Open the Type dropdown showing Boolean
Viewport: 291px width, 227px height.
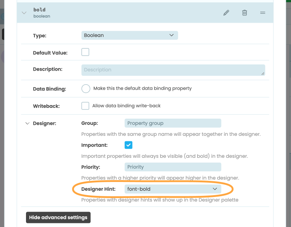point(129,36)
